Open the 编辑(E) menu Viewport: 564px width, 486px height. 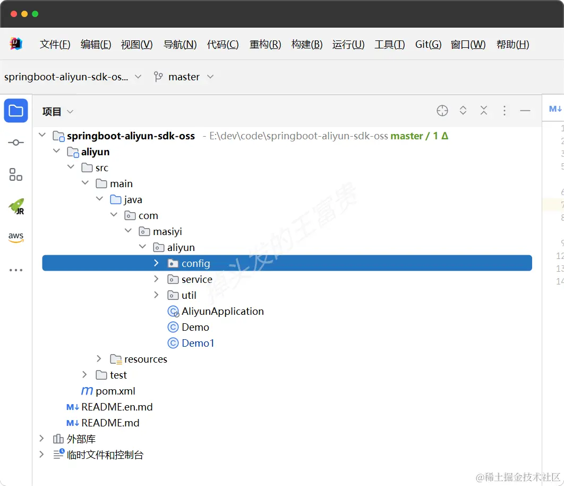96,44
